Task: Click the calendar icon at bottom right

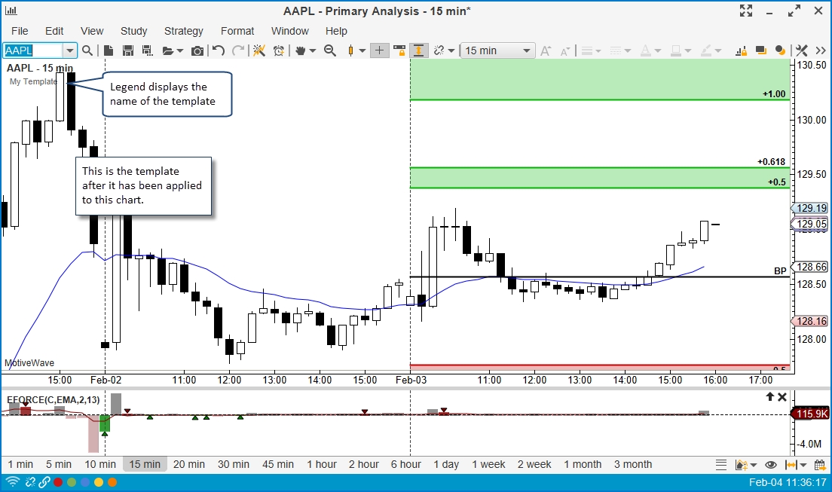Action: [821, 464]
